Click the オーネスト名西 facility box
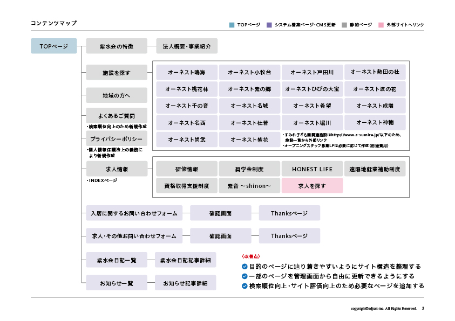The height and width of the screenshot is (321, 455). click(x=187, y=123)
